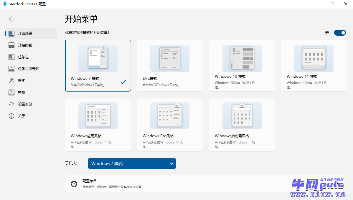Open the 搜索 settings section
The width and height of the screenshot is (353, 200).
31,80
